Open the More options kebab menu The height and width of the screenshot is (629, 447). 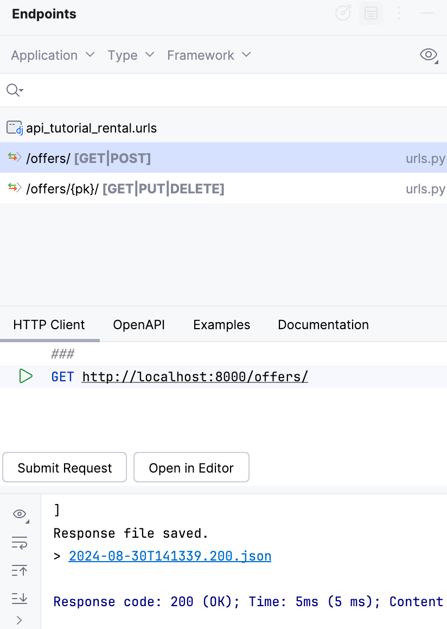tap(399, 14)
